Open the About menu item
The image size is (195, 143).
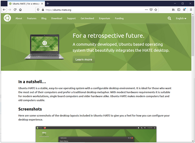pyautogui.click(x=19, y=18)
